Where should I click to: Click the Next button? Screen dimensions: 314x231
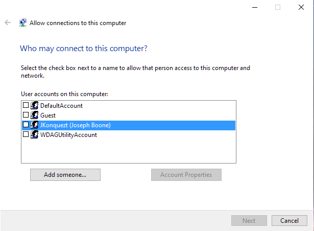tap(249, 220)
